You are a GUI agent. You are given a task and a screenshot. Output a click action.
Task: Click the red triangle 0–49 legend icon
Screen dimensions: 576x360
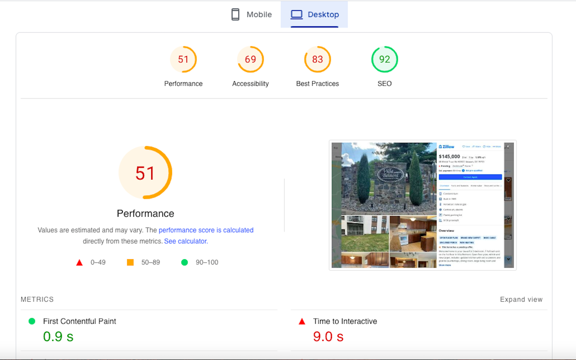pos(80,262)
